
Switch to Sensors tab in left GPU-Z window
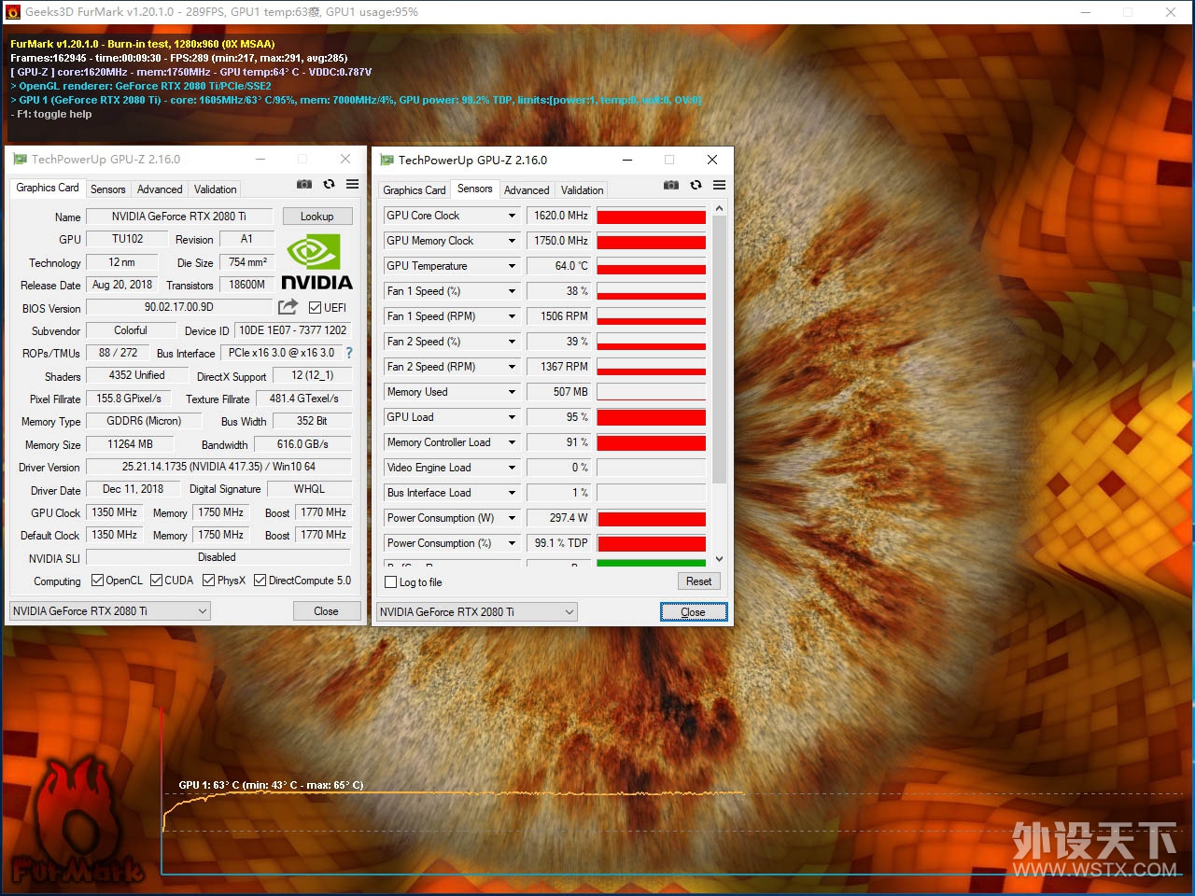click(107, 189)
